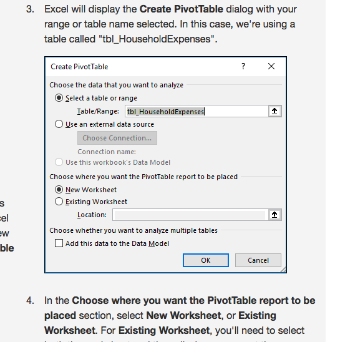Click the Location range selector arrow icon

click(274, 215)
